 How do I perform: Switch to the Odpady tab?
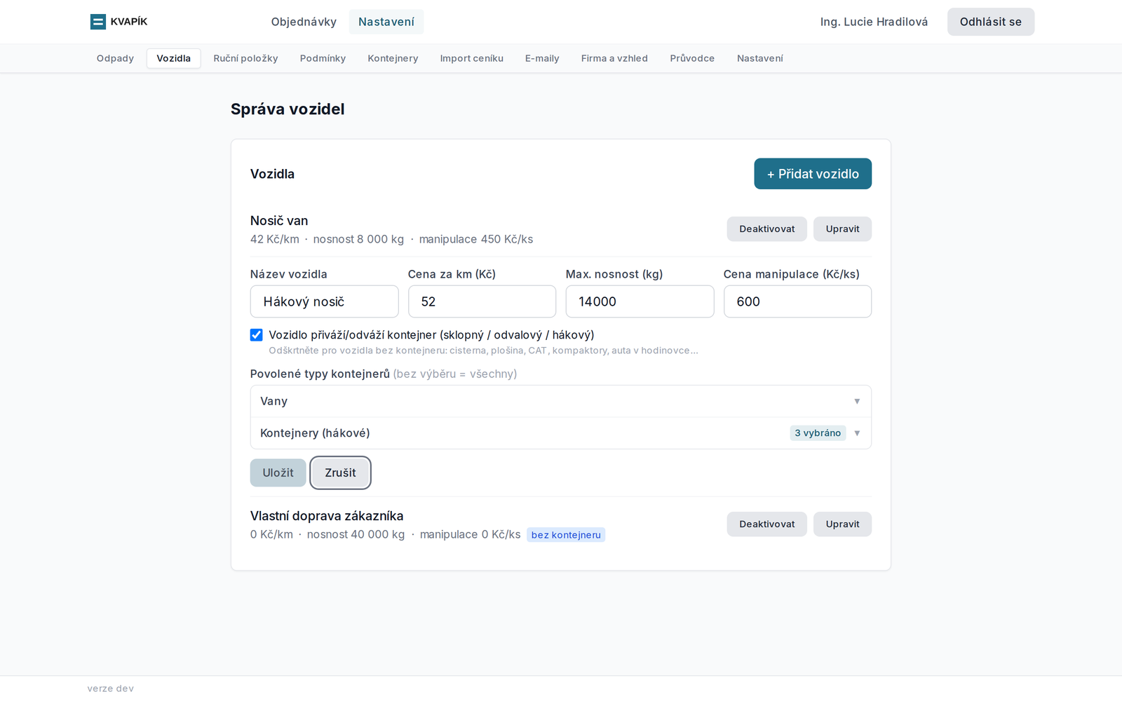pos(115,58)
